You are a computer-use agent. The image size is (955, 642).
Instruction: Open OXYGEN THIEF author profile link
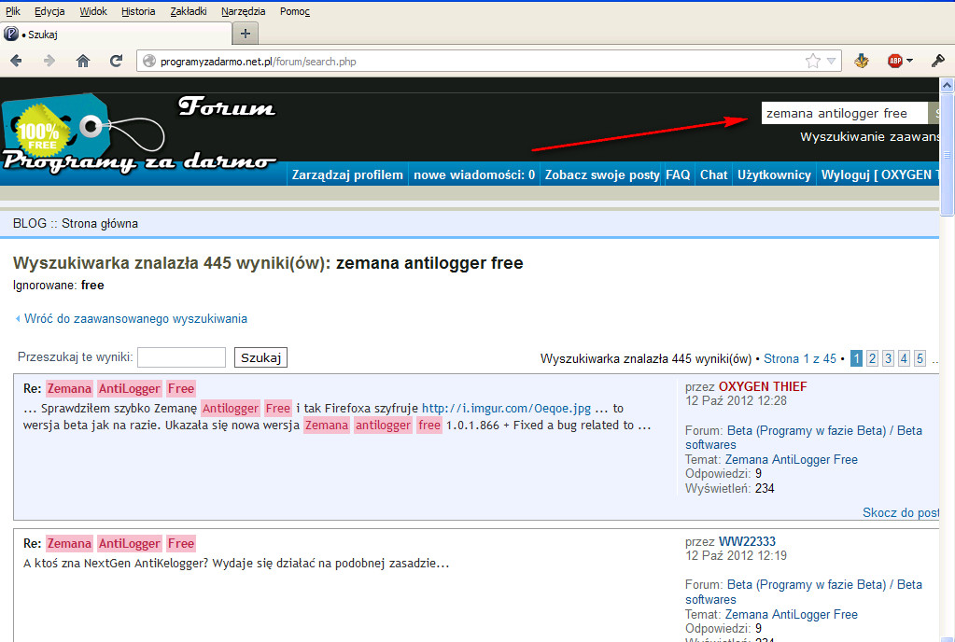click(763, 386)
